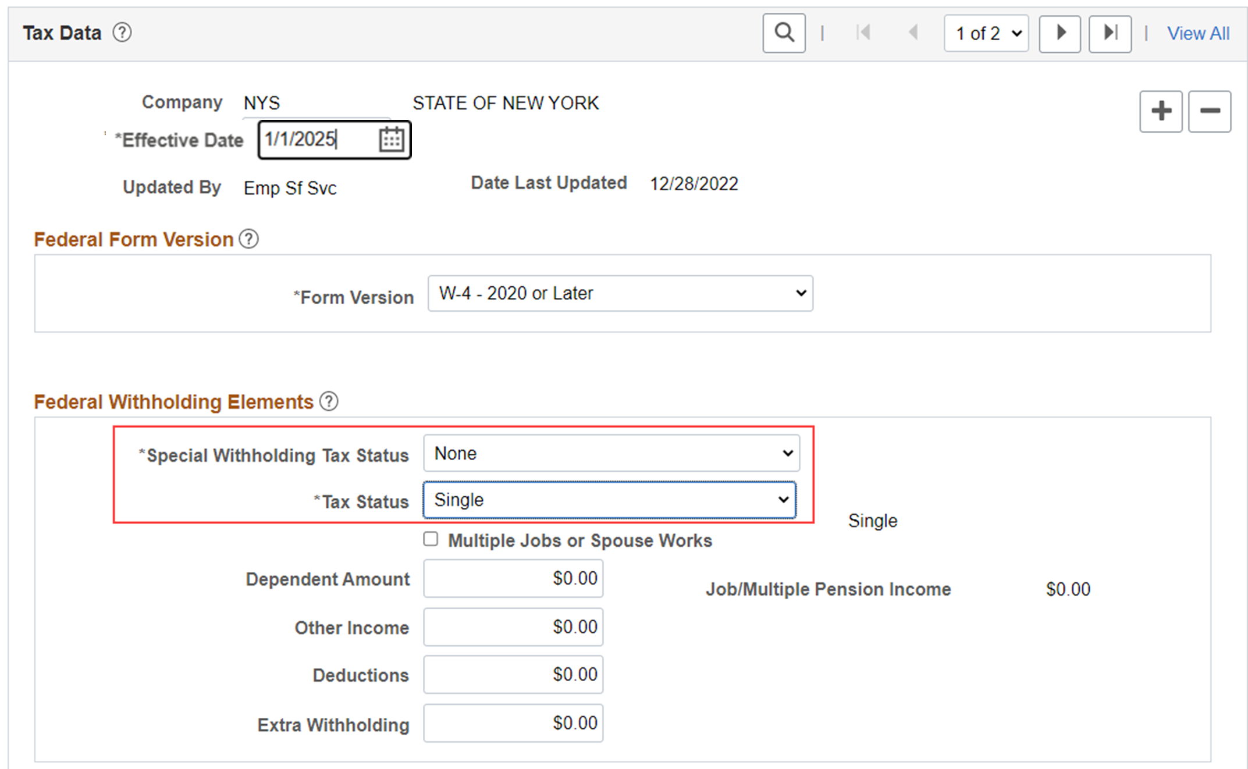Expand the Form Version dropdown
The height and width of the screenshot is (769, 1248).
point(620,293)
